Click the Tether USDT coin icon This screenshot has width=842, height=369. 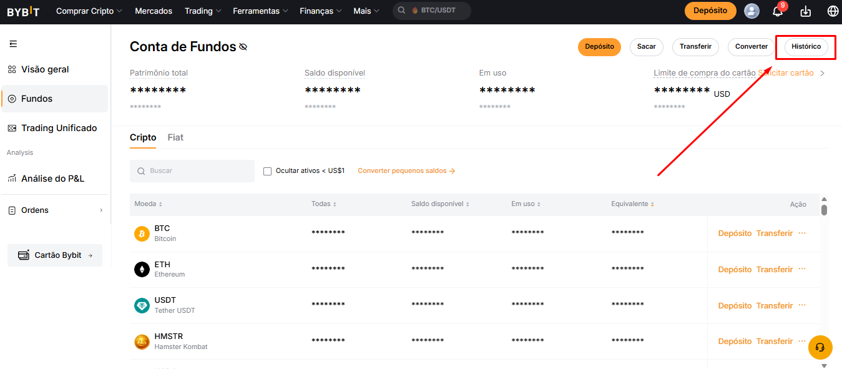pyautogui.click(x=142, y=305)
